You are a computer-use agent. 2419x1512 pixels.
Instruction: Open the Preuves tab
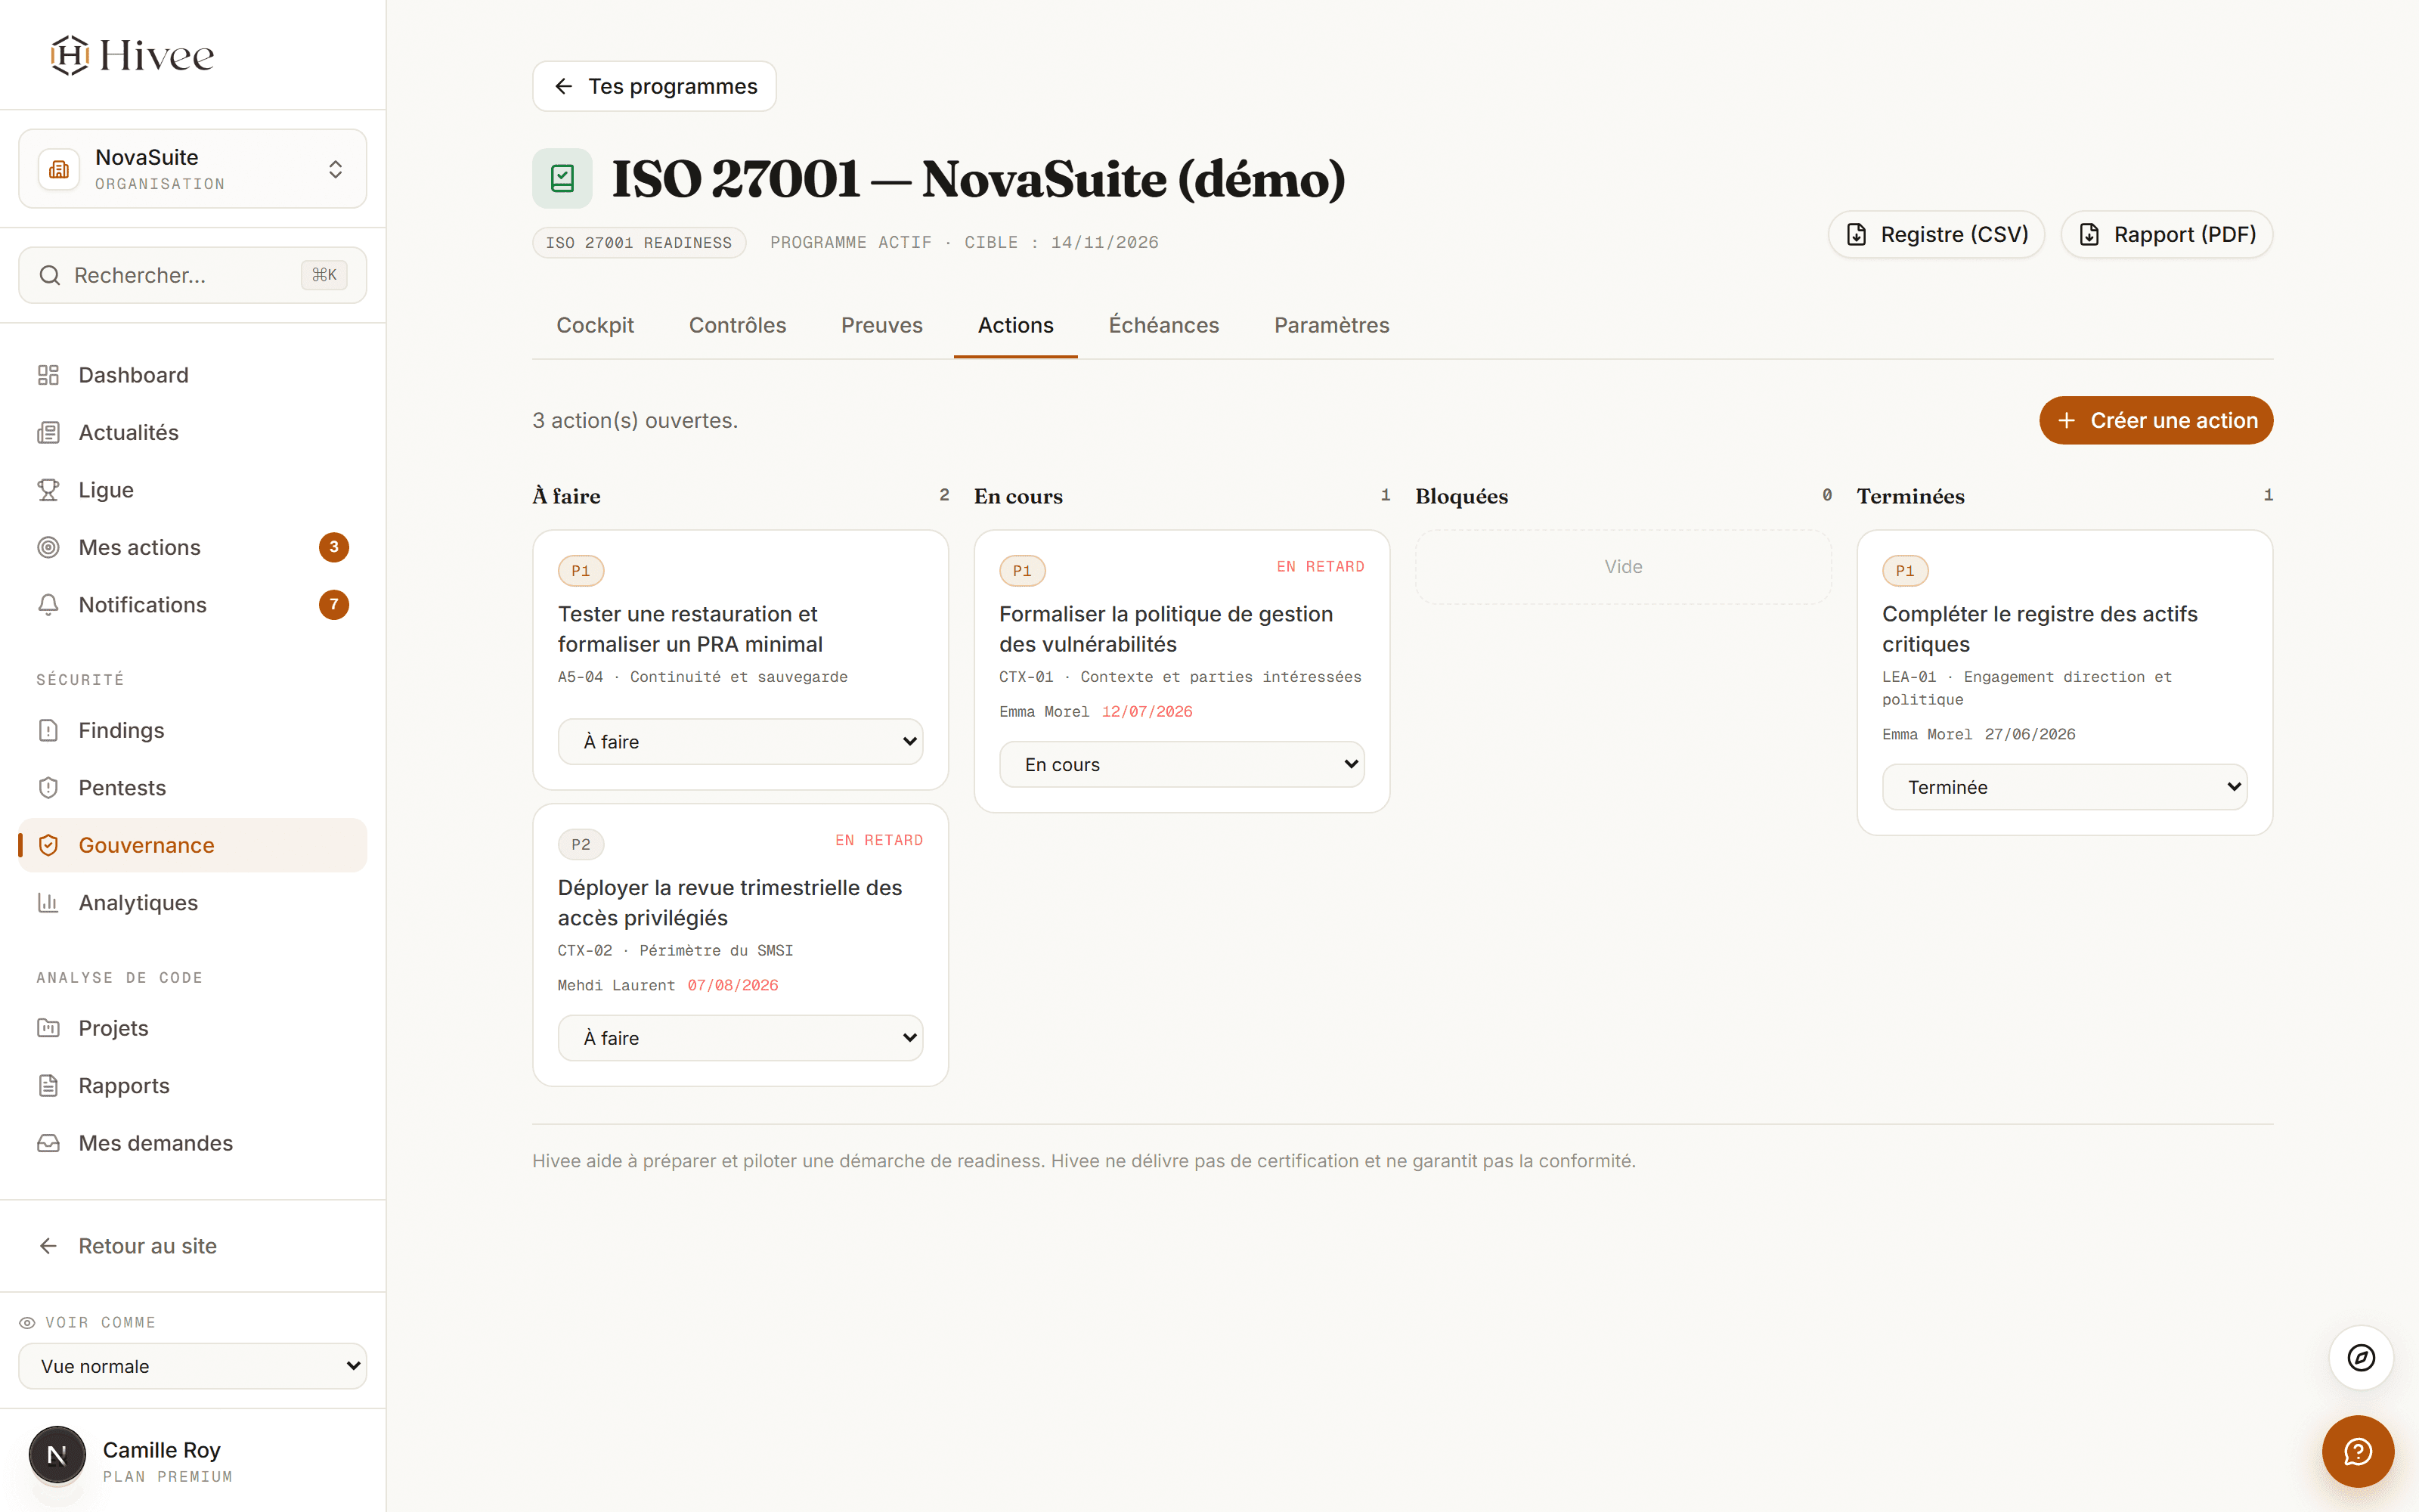(x=881, y=325)
